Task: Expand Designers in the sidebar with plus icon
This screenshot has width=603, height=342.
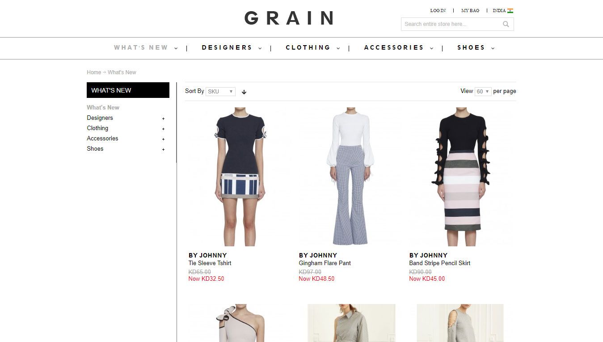Action: tap(163, 118)
